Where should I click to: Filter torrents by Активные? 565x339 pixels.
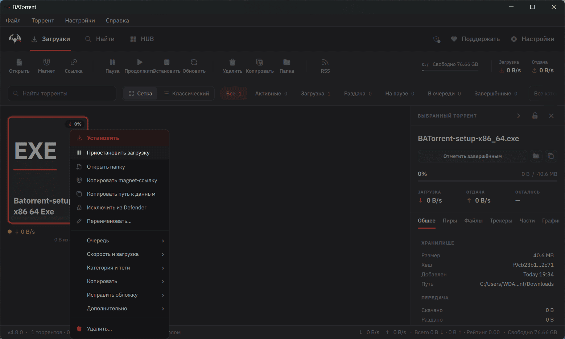pyautogui.click(x=271, y=93)
